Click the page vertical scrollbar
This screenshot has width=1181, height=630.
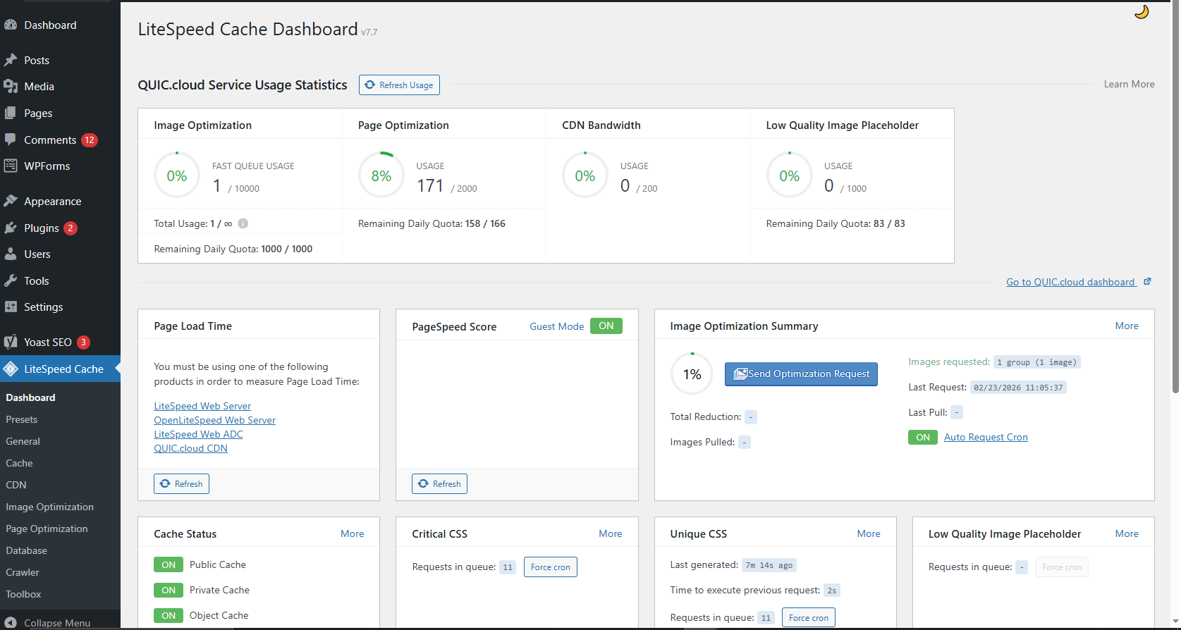[1175, 197]
